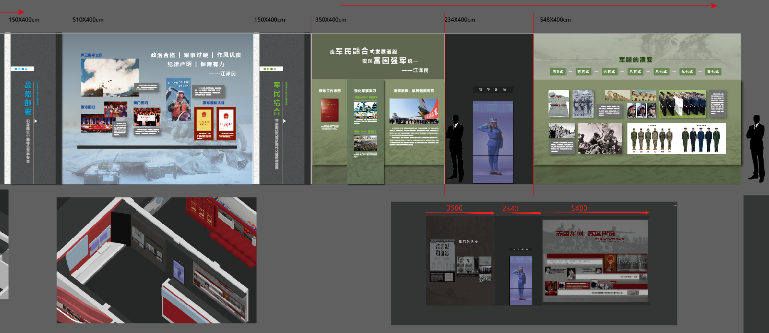Click the ——江泽民 signature on the blue panel
The height and width of the screenshot is (333, 769).
coord(222,74)
